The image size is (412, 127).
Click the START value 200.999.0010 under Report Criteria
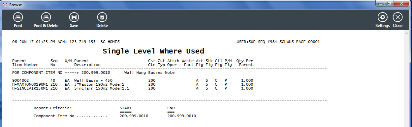coord(134,116)
